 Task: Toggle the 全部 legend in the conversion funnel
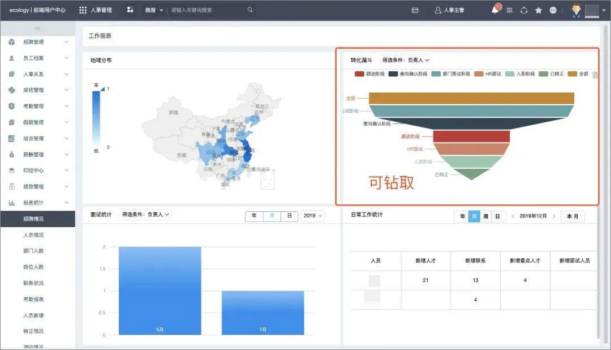tap(579, 74)
